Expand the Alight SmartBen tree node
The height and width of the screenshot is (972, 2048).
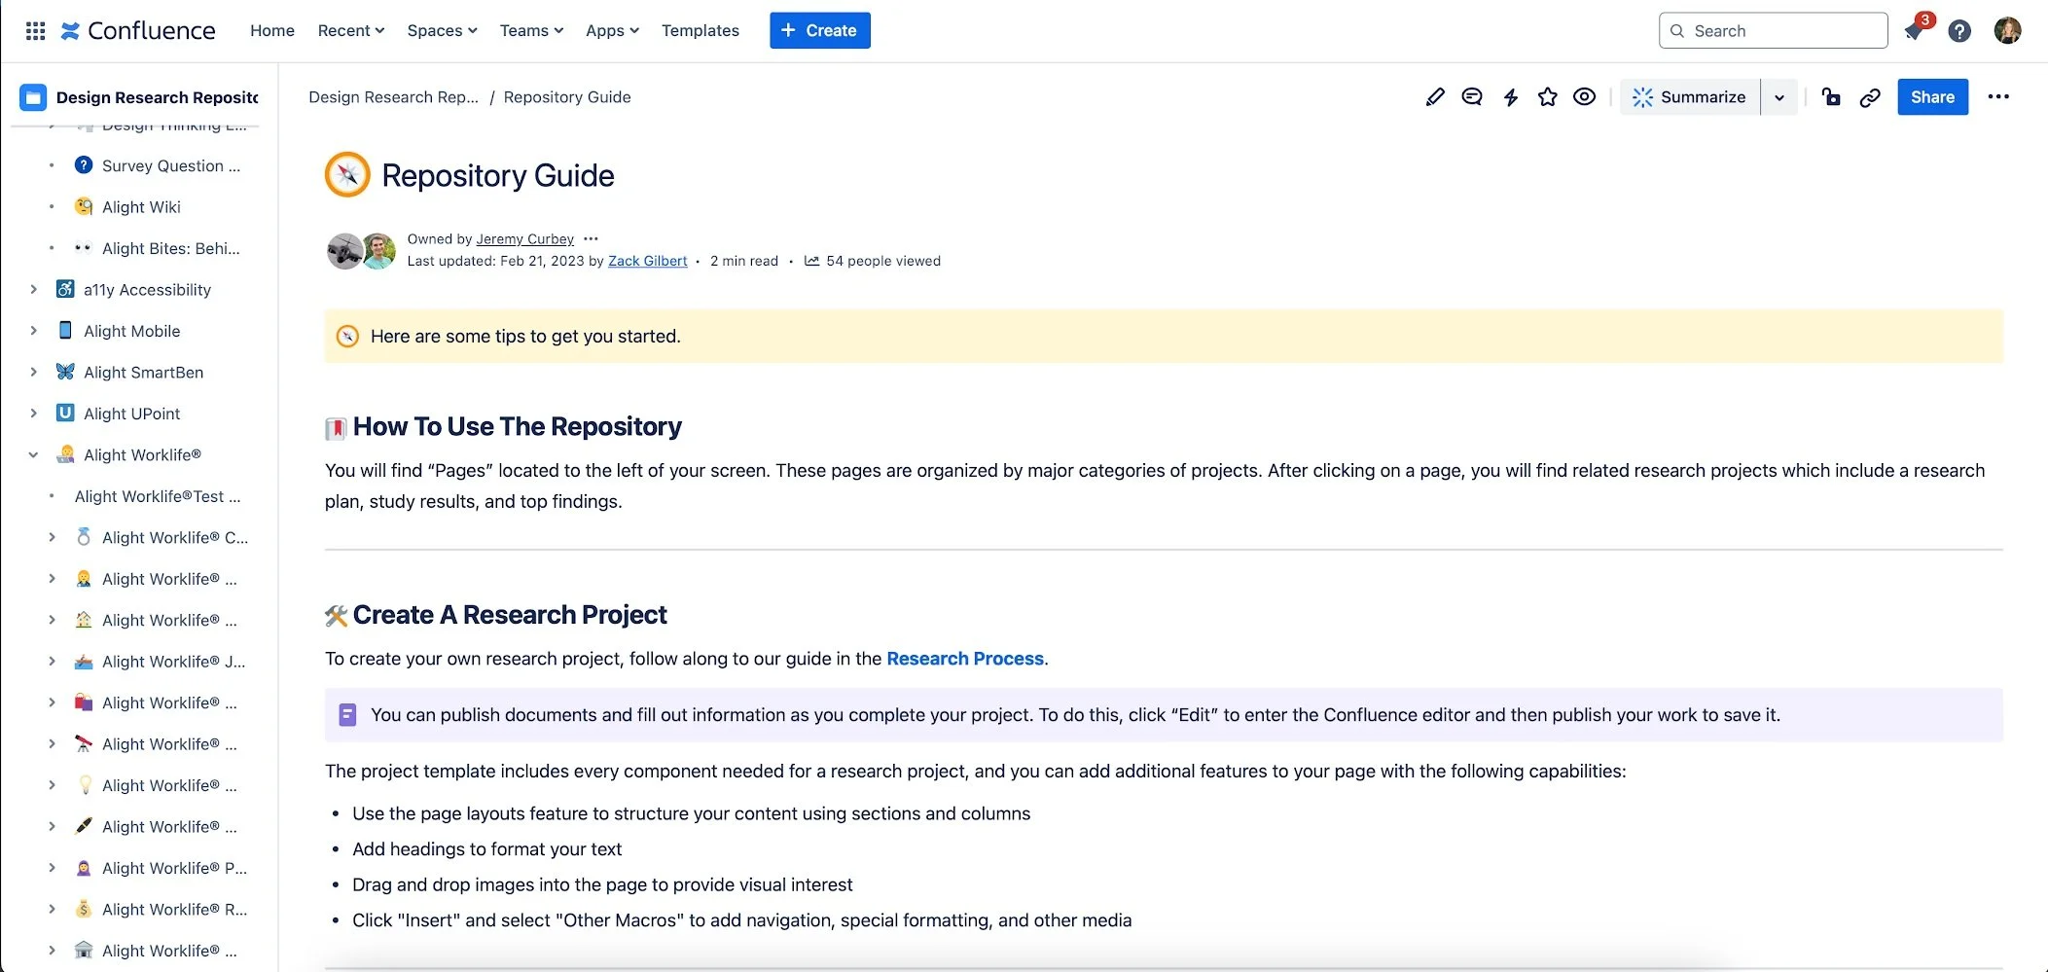pos(33,373)
